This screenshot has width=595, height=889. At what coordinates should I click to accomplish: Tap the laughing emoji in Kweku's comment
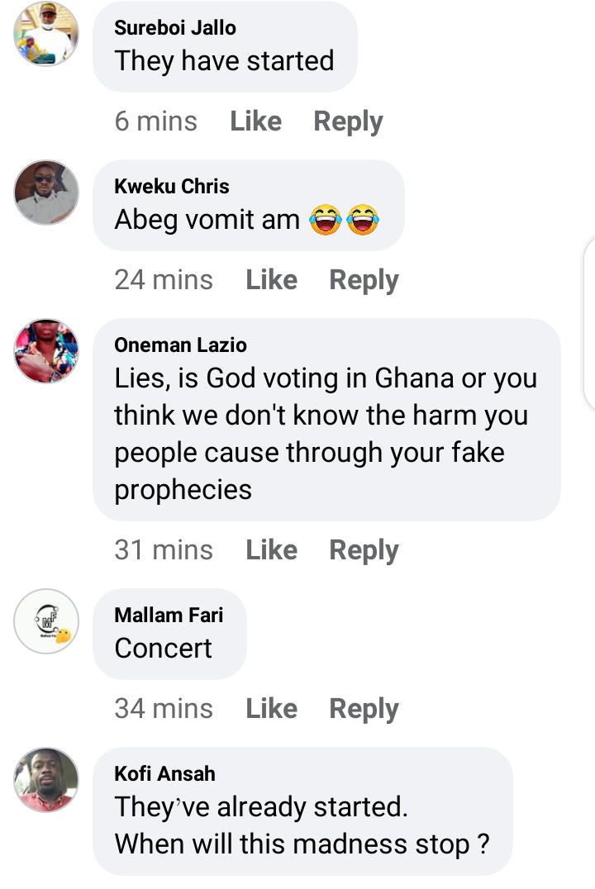click(325, 221)
